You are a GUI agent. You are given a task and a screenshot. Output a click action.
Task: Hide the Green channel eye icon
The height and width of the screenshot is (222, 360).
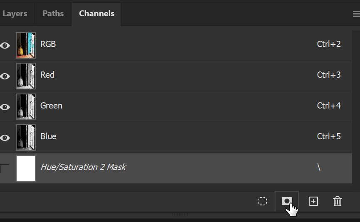click(5, 107)
